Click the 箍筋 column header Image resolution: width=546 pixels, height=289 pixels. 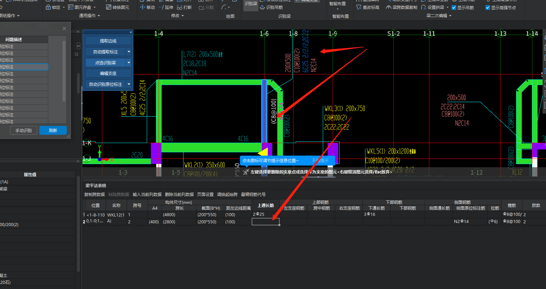[512, 205]
